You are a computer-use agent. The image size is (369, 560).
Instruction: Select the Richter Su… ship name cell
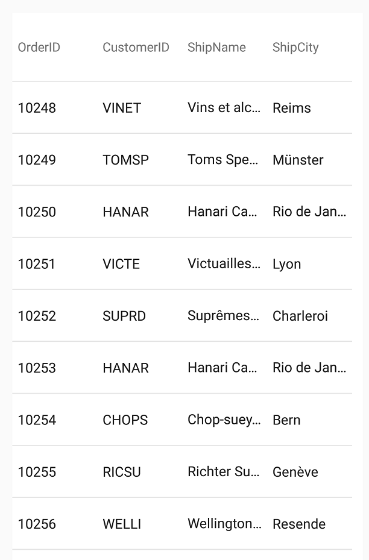(223, 472)
